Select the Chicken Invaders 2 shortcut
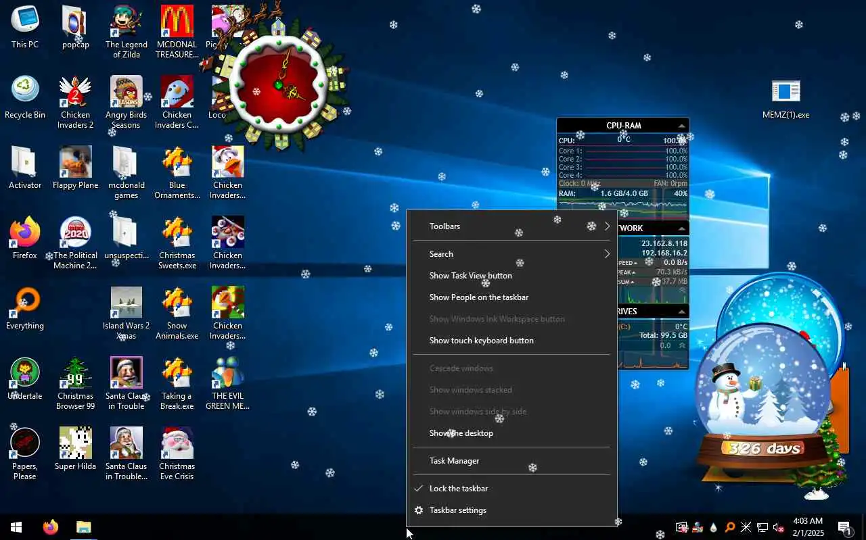The image size is (866, 540). 75,102
